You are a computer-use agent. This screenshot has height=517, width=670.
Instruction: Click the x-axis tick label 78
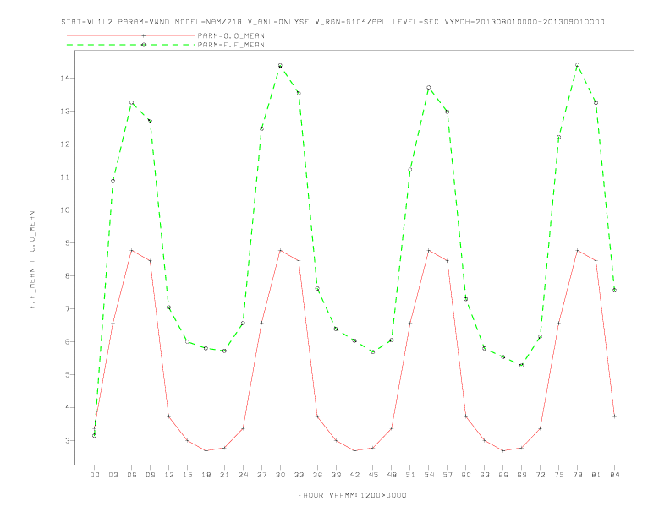577,475
